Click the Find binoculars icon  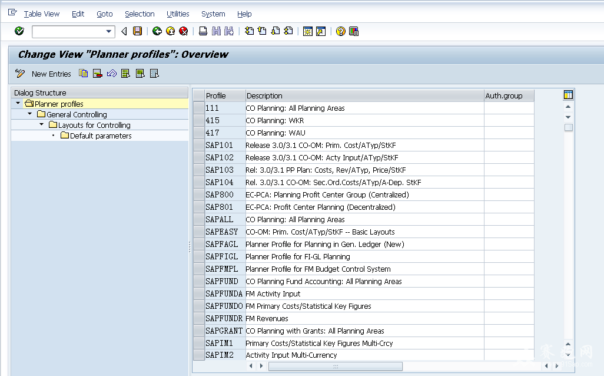coord(216,31)
